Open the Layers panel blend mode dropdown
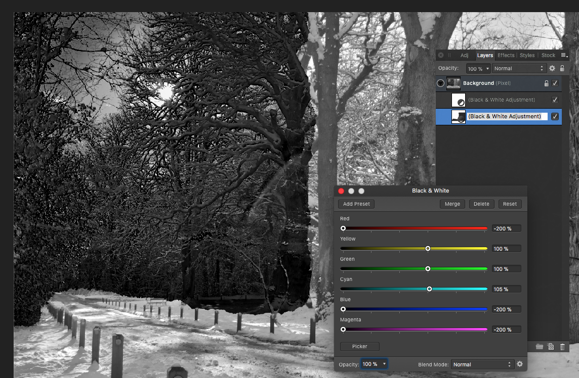This screenshot has height=378, width=579. 519,69
